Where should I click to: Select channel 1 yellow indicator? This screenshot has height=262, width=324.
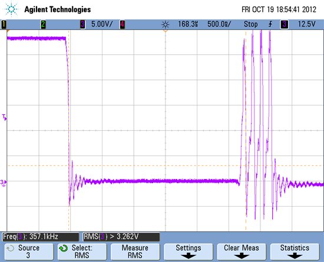pos(4,24)
